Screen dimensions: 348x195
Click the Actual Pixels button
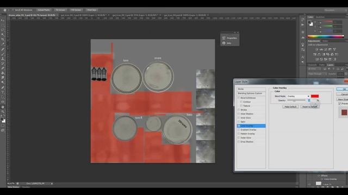point(43,10)
